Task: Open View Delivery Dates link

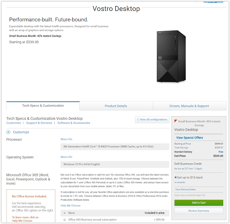Action: [x=185, y=189]
